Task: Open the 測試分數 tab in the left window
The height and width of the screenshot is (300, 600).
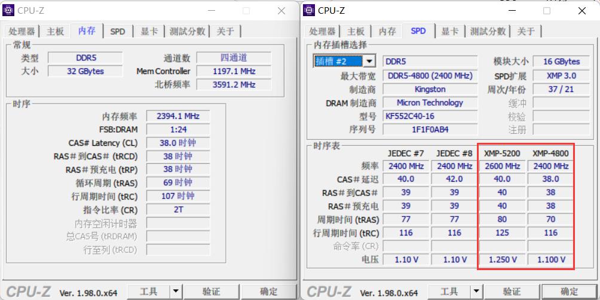Action: click(188, 32)
